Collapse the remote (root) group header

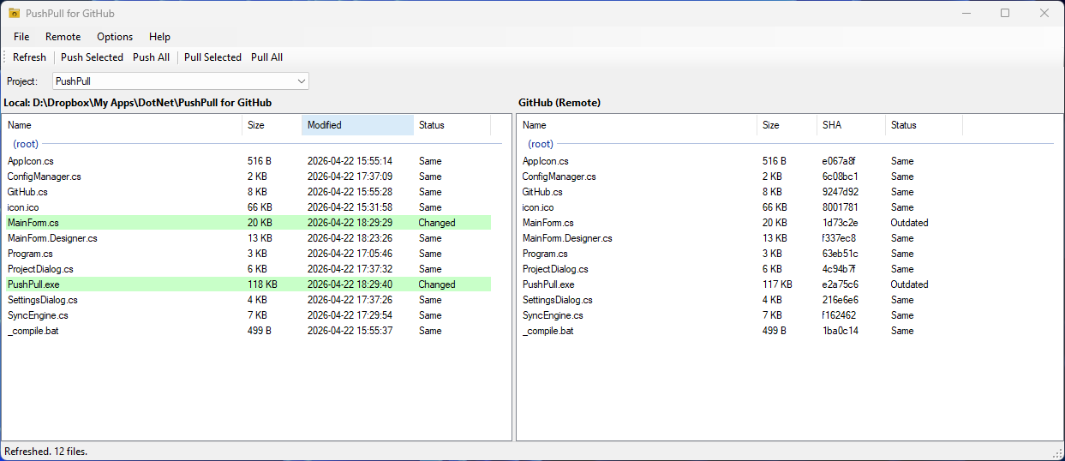point(541,144)
